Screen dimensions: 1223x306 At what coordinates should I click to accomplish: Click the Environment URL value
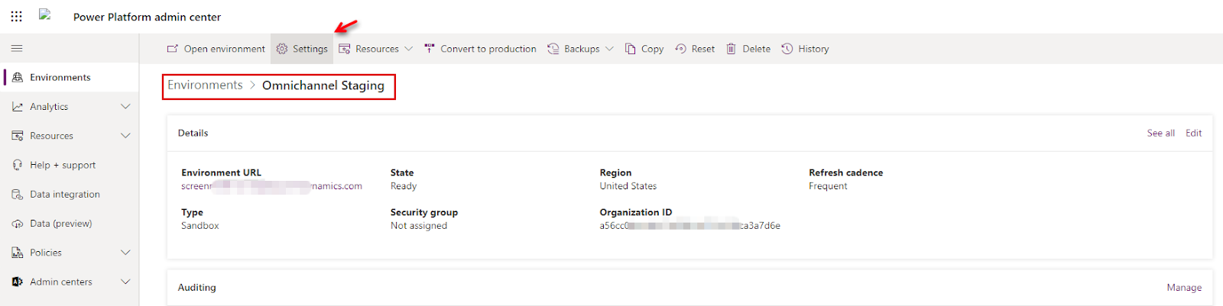(x=271, y=186)
